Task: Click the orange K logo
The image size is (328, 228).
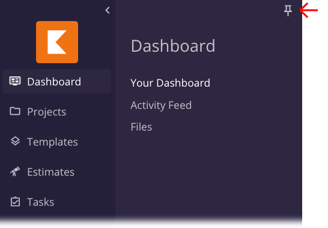Action: coord(57,42)
